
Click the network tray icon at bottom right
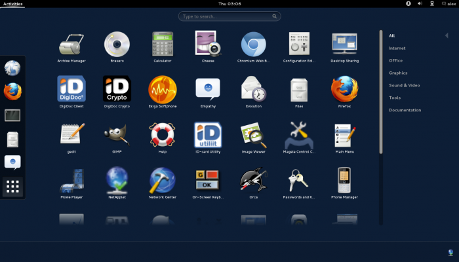(450, 252)
